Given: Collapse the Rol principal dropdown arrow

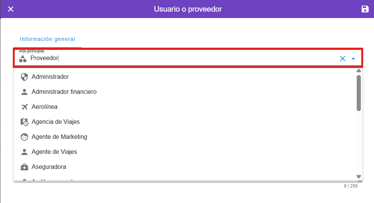Looking at the screenshot, I should (x=353, y=59).
